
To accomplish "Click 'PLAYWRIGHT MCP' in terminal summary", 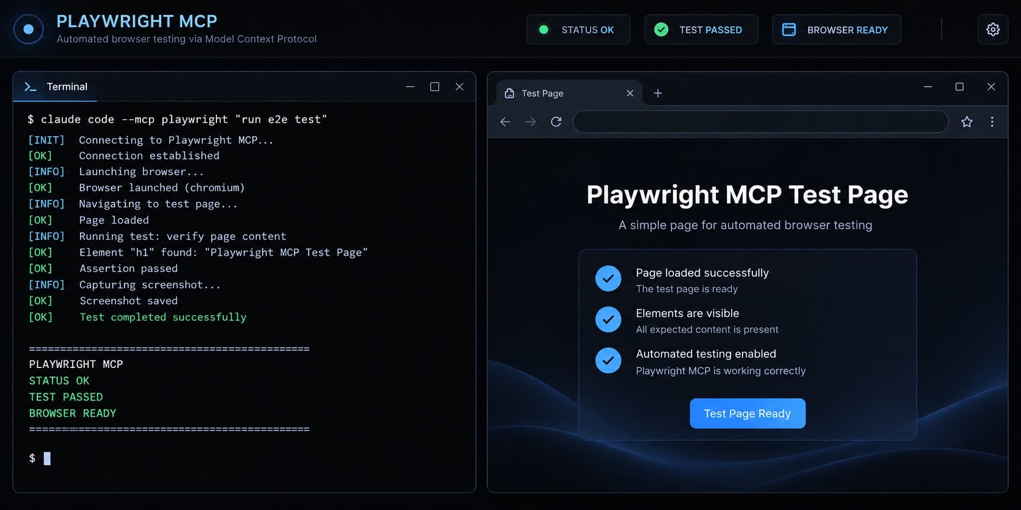I will (76, 365).
